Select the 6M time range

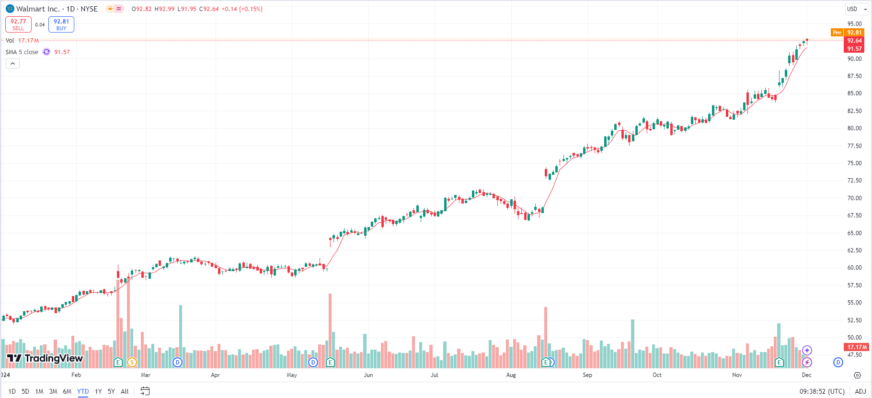[x=67, y=391]
